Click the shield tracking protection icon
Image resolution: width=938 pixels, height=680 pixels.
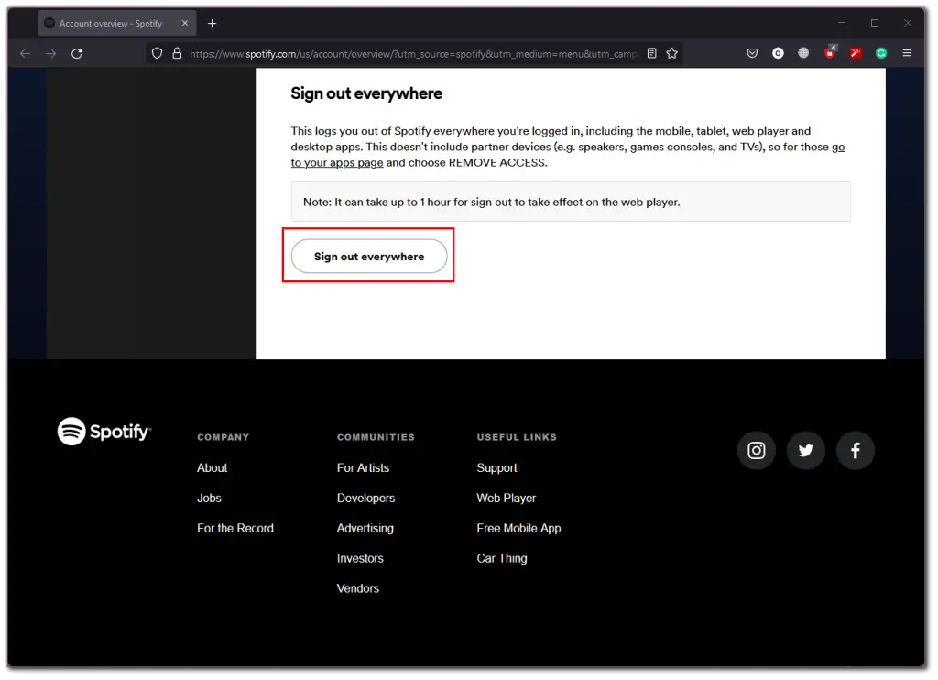pyautogui.click(x=157, y=54)
